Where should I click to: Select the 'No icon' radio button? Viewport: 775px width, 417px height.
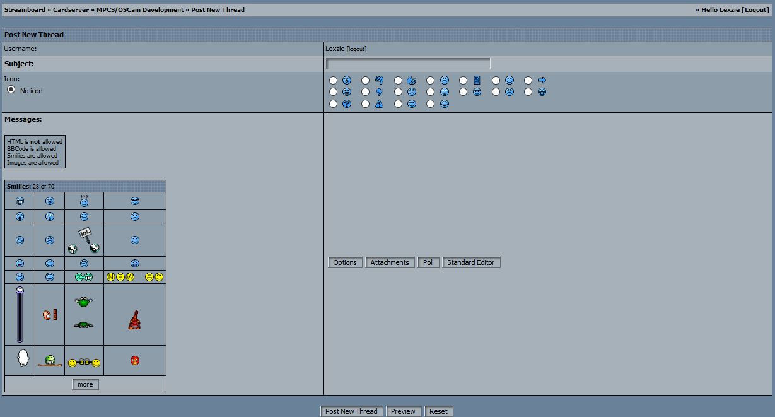click(11, 90)
